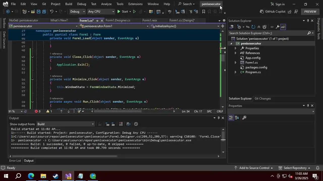Viewport: 323px width, 181px height.
Task: Click the Start debugging button
Action: [123, 12]
